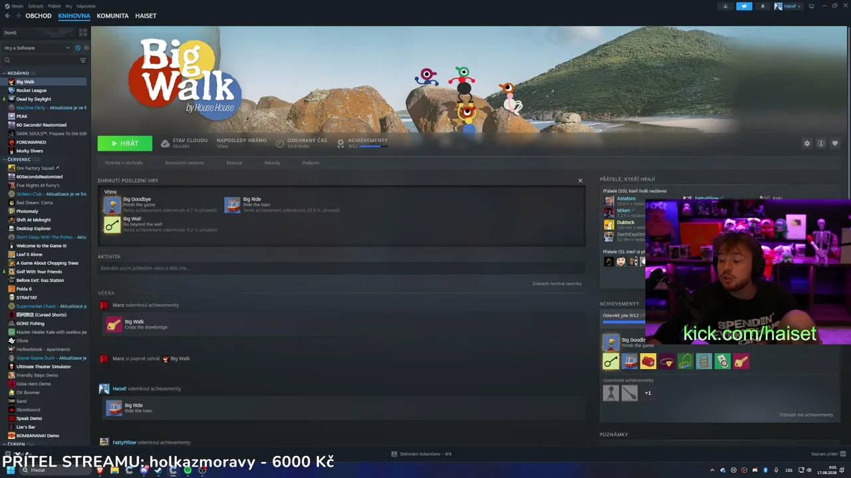851x478 pixels.
Task: Go back with the navigation back arrow
Action: tap(8, 16)
